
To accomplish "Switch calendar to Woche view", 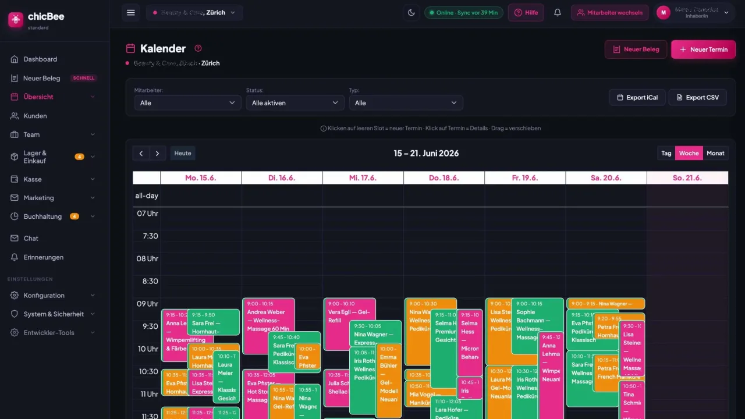I will [689, 153].
